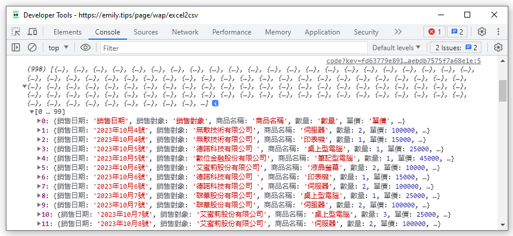
Task: Open the 2 Issues button
Action: pos(456,48)
